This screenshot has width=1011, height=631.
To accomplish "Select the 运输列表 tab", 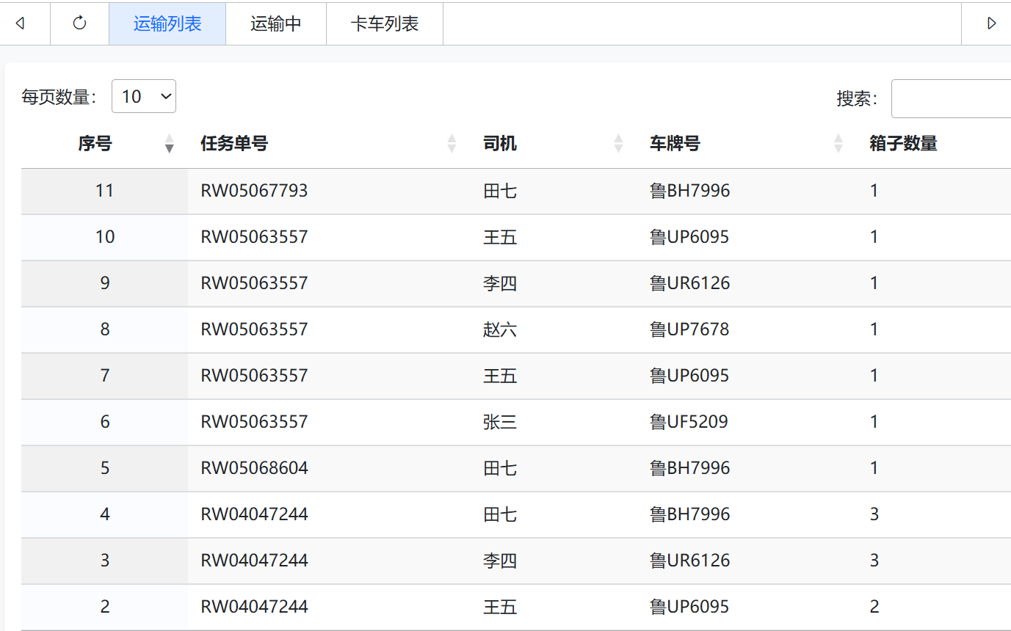I will pos(167,23).
